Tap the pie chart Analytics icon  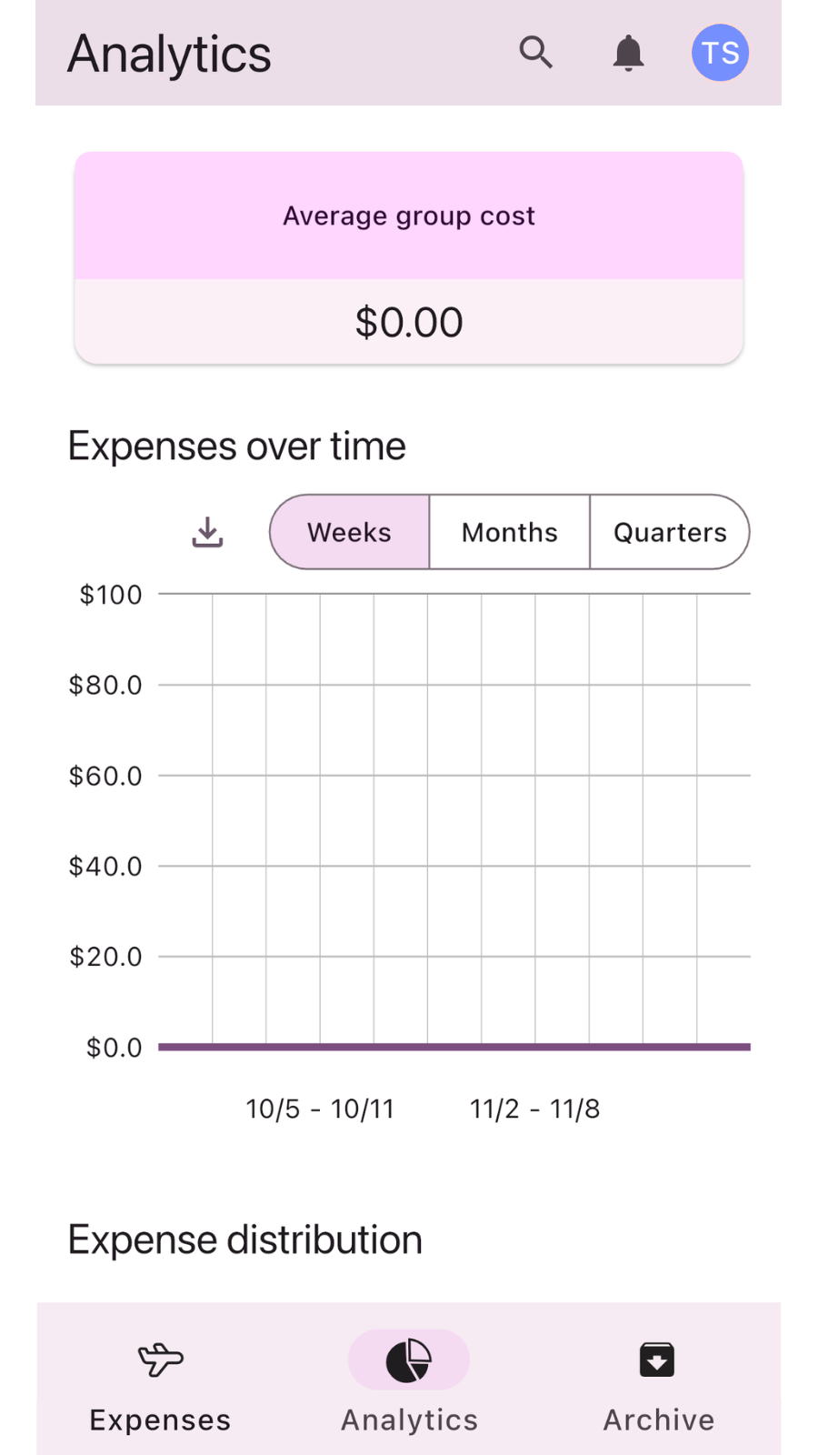409,1360
